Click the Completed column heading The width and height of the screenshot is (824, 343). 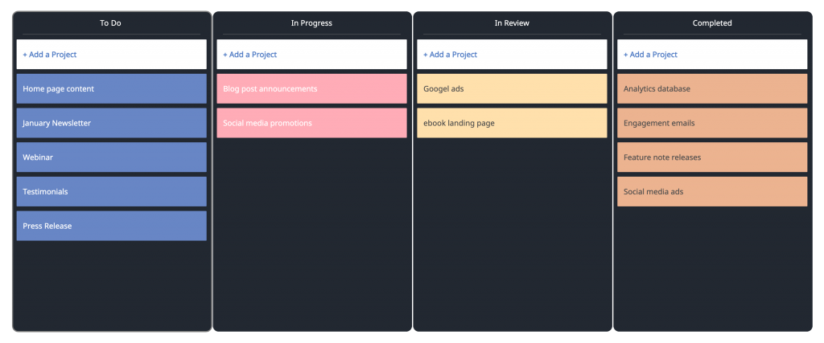[x=712, y=23]
